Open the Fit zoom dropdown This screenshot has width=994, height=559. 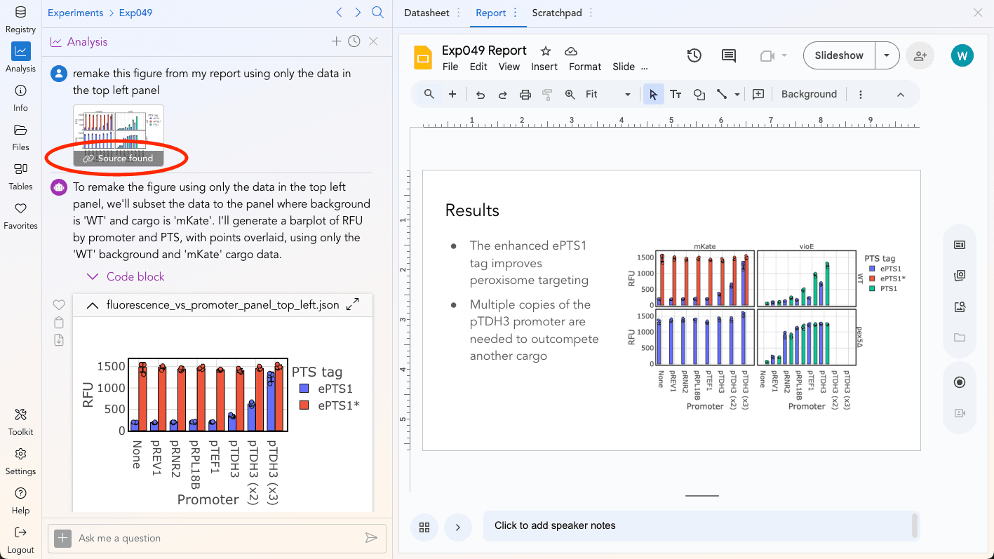point(607,95)
